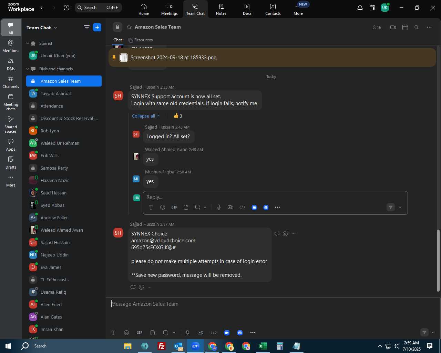
Task: Toggle the thumbs up reaction with 3
Action: pos(178,116)
